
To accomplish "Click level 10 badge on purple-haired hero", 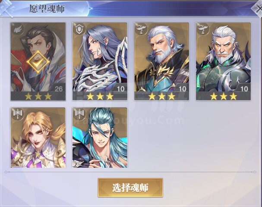I will pos(120,89).
